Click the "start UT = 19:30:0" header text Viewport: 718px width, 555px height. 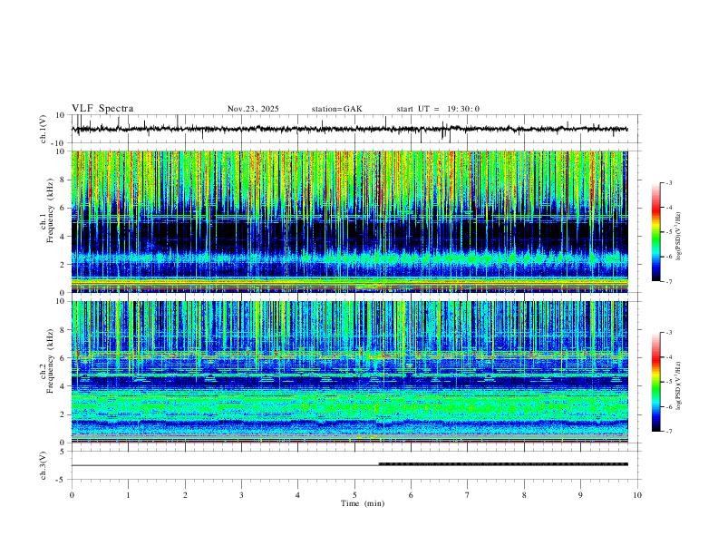[x=438, y=109]
